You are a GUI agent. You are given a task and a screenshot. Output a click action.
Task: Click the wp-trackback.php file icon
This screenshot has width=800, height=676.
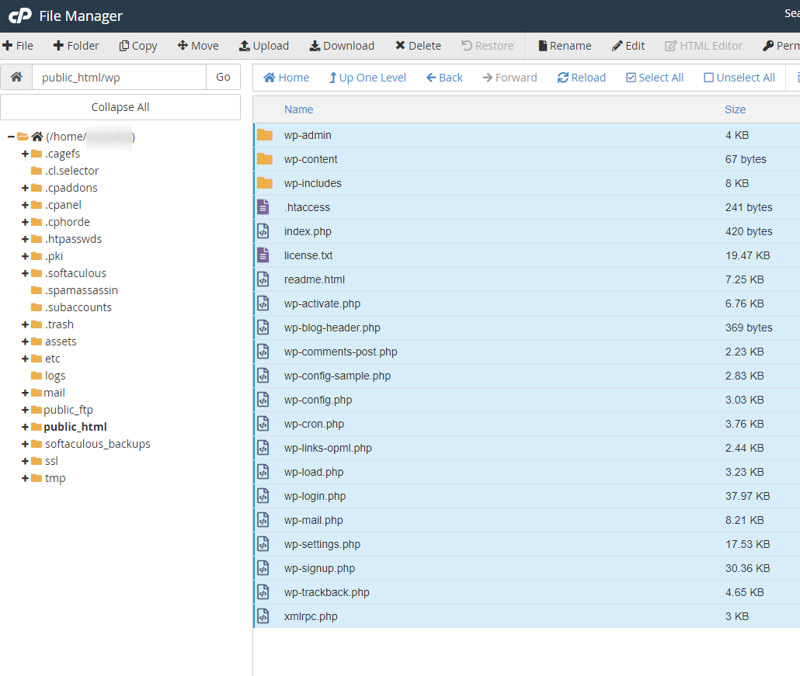[263, 592]
